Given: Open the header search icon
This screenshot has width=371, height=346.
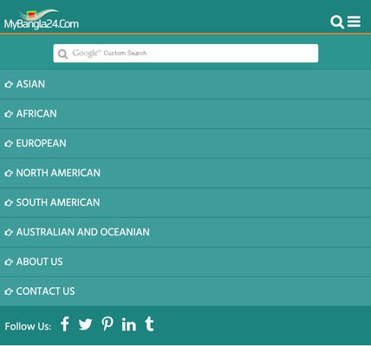Looking at the screenshot, I should [x=337, y=22].
